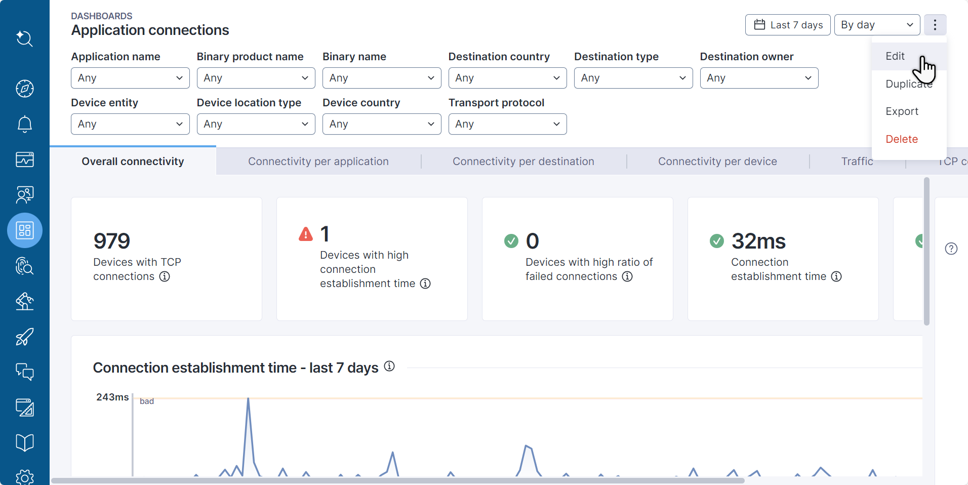Screen dimensions: 968x485
Task: Open the book documentation icon
Action: [x=24, y=443]
